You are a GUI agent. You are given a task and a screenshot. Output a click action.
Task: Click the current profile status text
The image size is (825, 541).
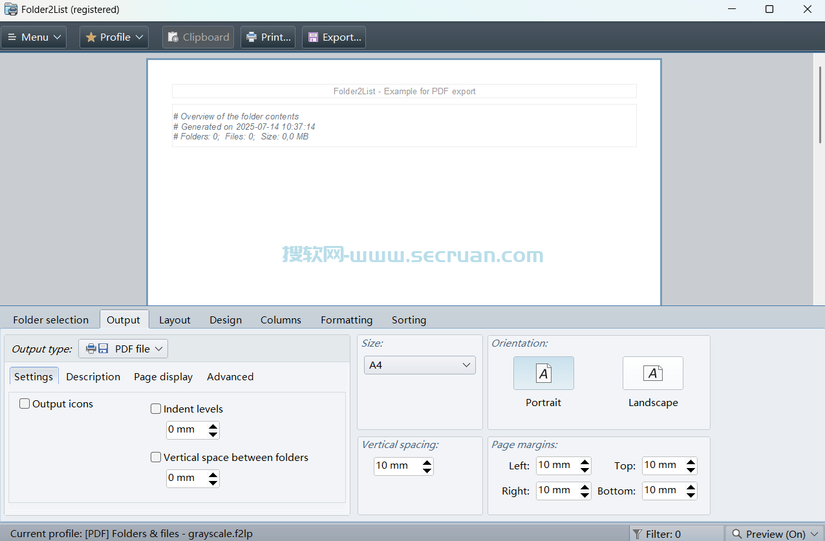[x=131, y=534]
